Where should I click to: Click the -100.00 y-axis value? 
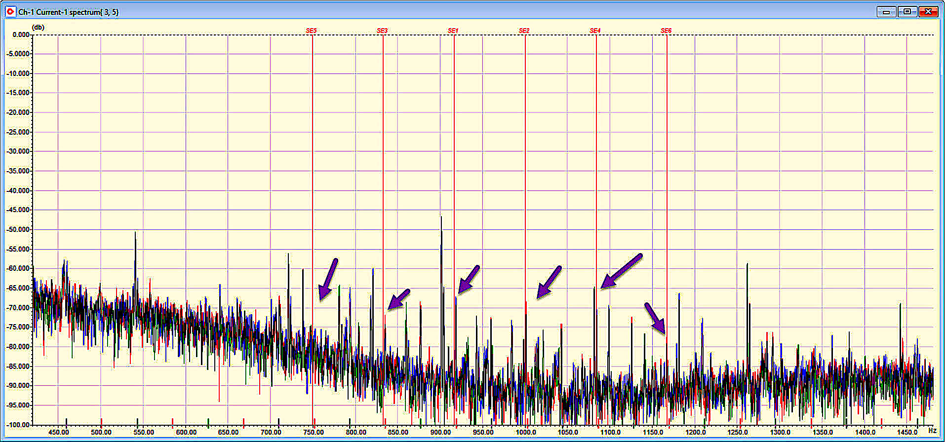tap(18, 425)
